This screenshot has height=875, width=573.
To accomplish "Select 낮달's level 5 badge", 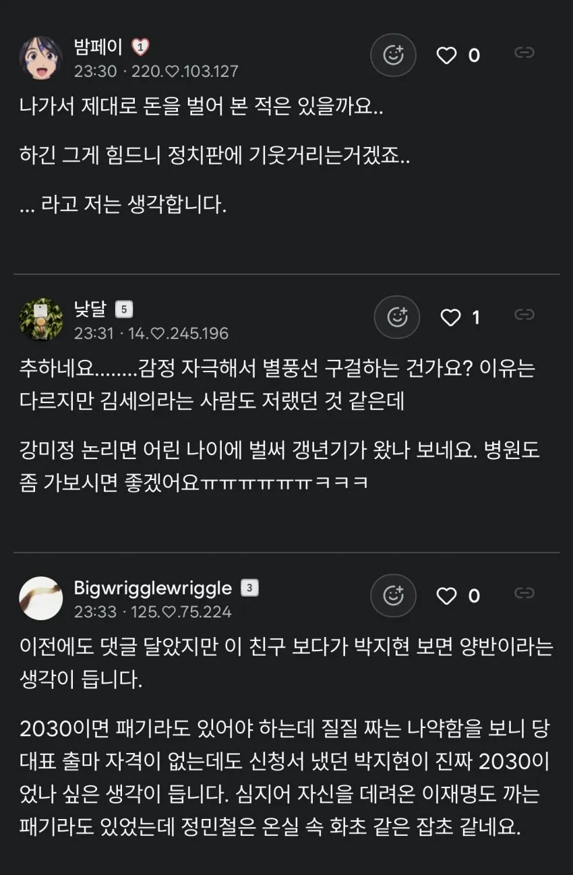I will [x=124, y=309].
